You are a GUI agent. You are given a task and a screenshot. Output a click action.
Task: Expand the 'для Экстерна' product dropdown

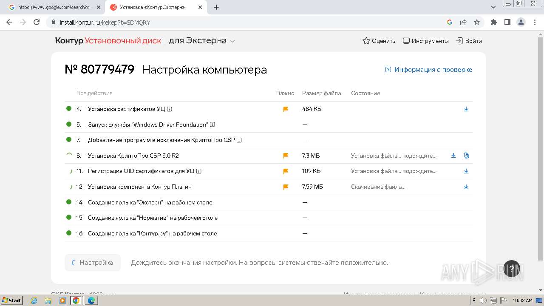click(201, 41)
